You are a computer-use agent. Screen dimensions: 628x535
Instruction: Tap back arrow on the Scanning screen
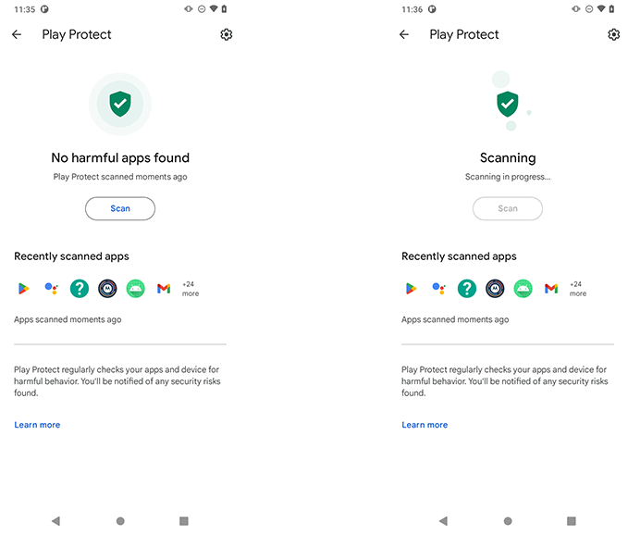click(404, 34)
